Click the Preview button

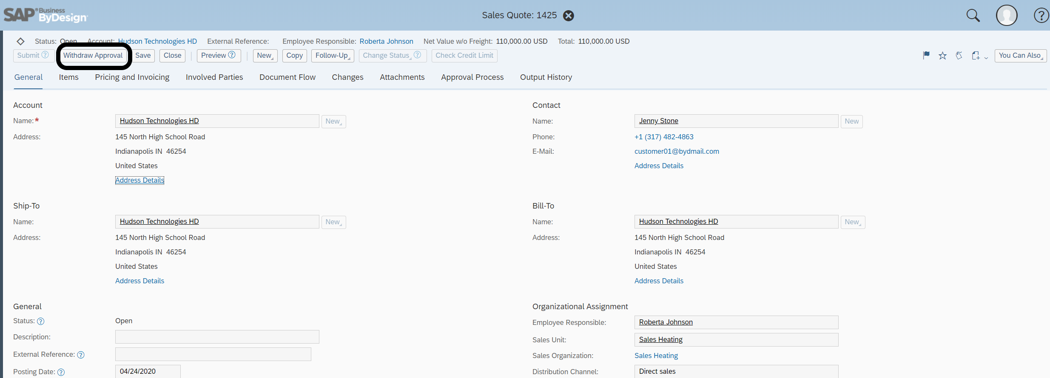pyautogui.click(x=219, y=56)
